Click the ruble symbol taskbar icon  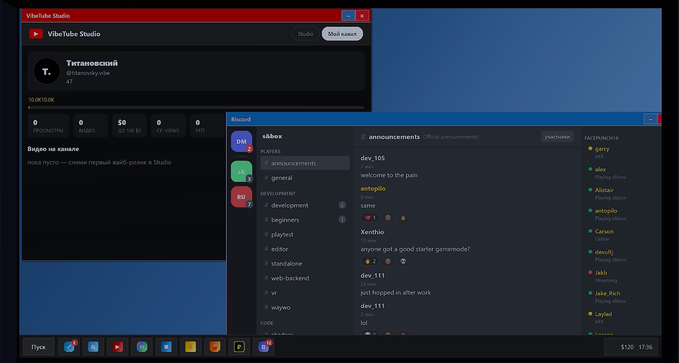(x=239, y=347)
